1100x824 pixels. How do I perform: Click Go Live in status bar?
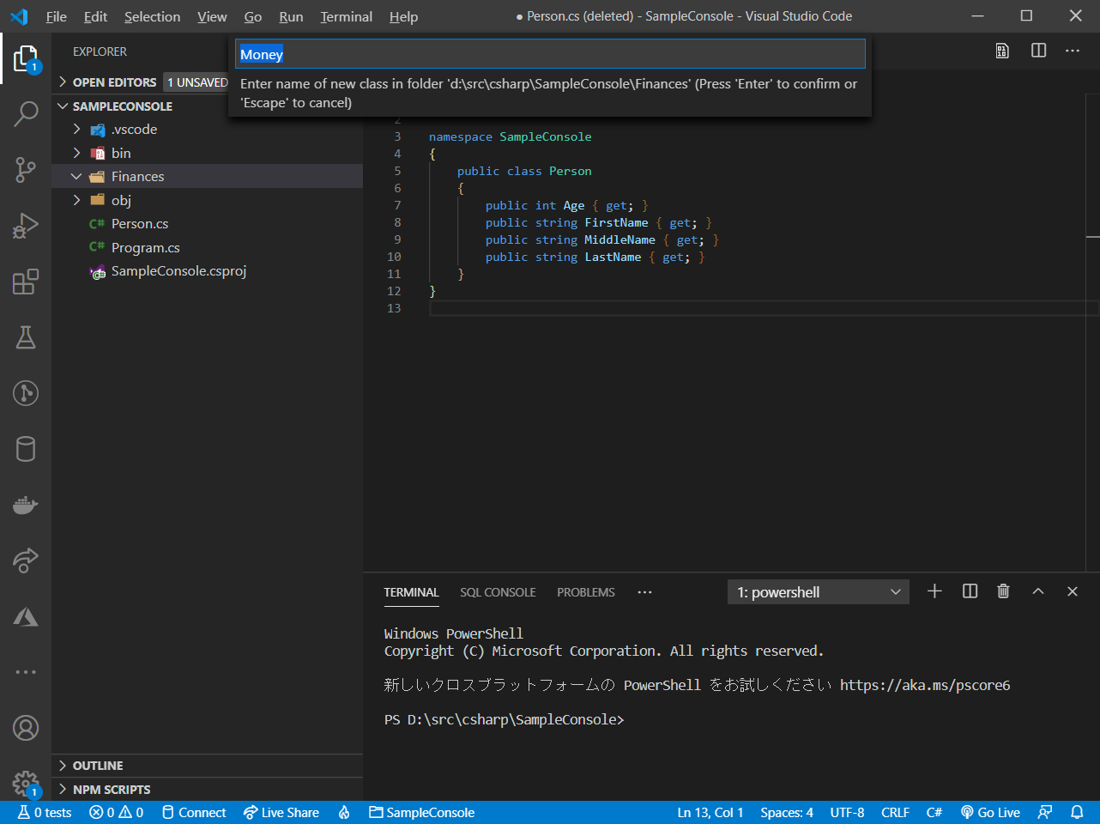point(991,812)
